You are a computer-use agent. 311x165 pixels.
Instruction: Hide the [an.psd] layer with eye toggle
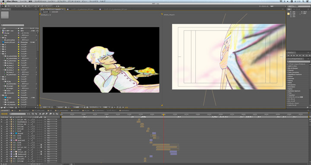click(2, 134)
